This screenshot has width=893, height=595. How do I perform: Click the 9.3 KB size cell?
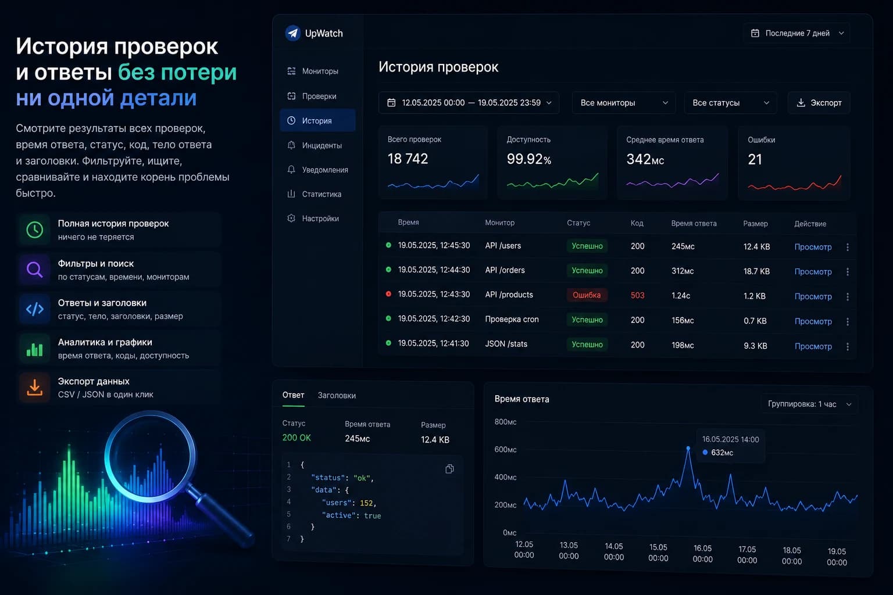point(755,346)
